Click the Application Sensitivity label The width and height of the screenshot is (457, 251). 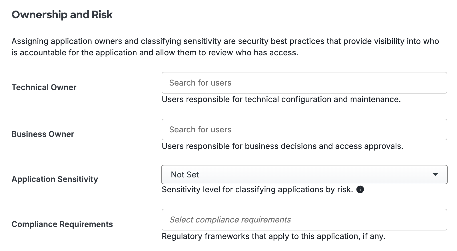tap(55, 179)
